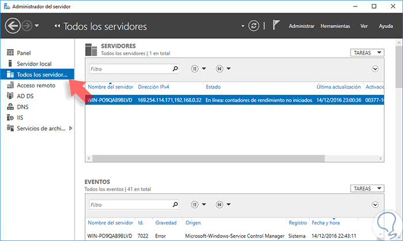
Task: Click the DNS icon
Action: (x=10, y=106)
